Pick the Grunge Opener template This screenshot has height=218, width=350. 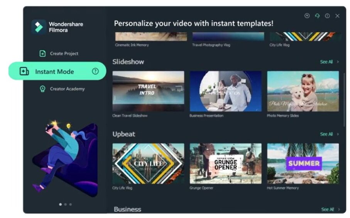(x=225, y=163)
